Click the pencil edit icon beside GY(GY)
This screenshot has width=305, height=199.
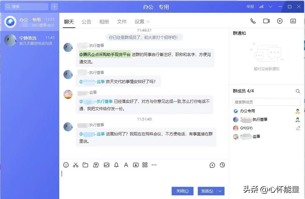point(297,128)
